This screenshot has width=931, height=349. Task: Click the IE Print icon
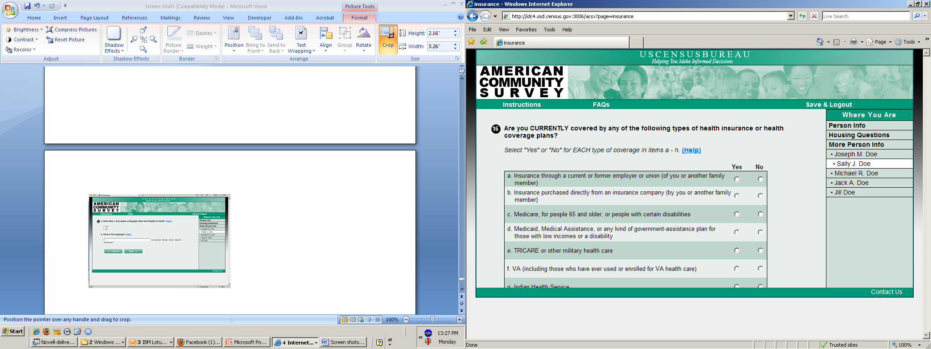pos(853,42)
